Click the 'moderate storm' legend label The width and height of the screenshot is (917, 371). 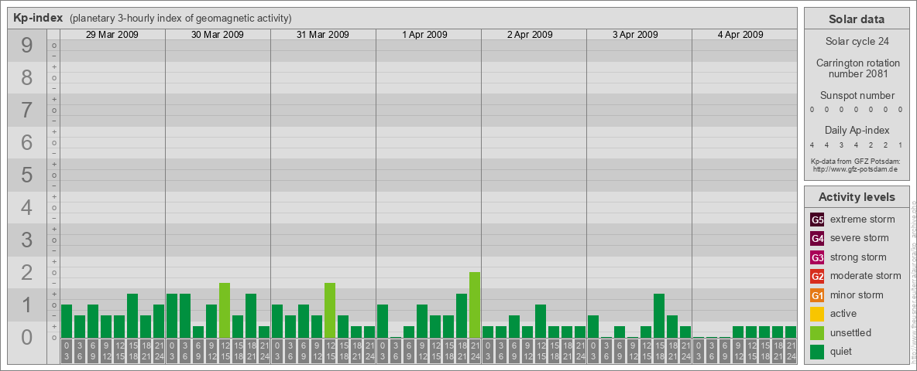tap(866, 276)
